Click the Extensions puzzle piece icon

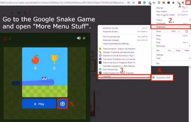coord(174,3)
